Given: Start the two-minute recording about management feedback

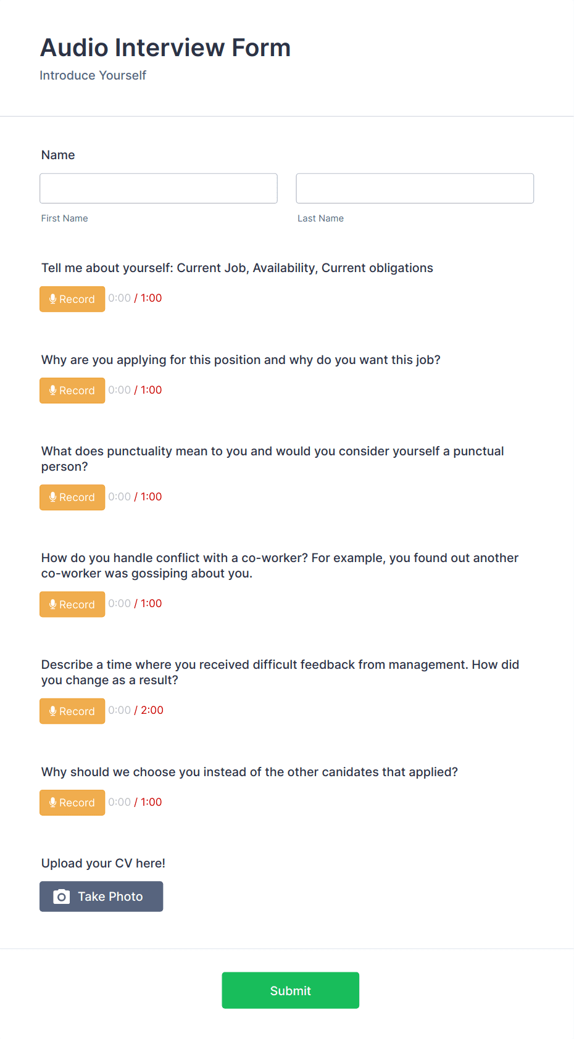Looking at the screenshot, I should coord(72,711).
